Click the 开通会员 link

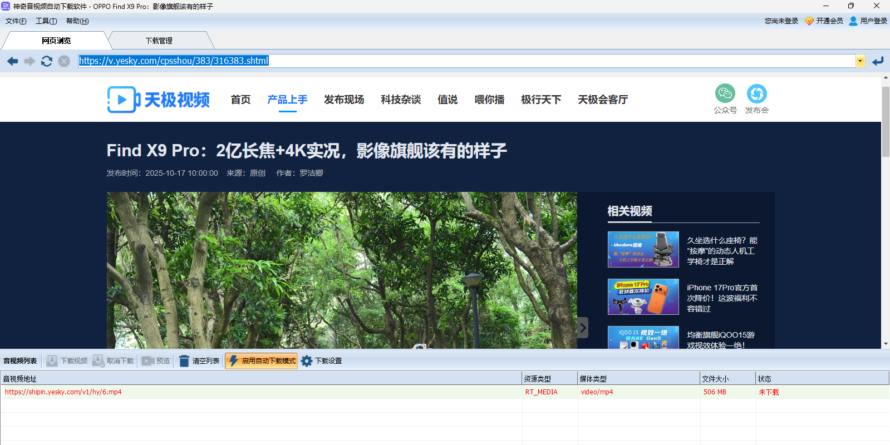824,21
